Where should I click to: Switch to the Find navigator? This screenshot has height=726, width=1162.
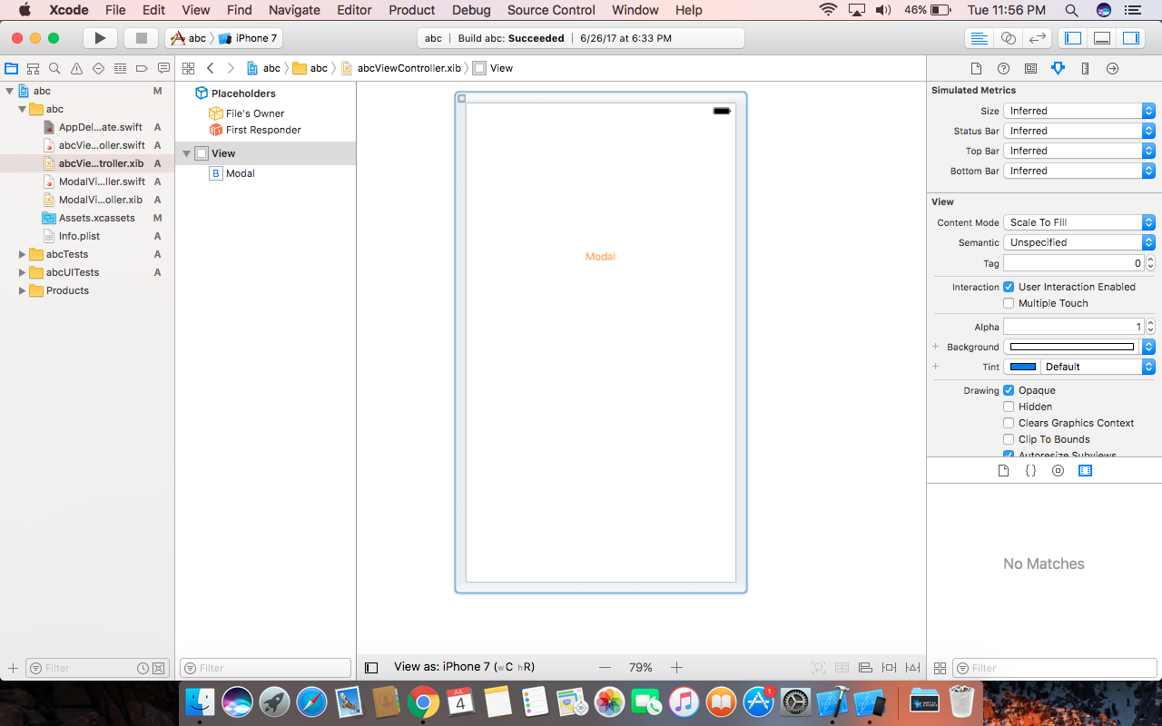coord(54,68)
